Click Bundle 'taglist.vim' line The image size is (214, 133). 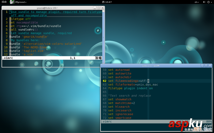tap(27, 51)
